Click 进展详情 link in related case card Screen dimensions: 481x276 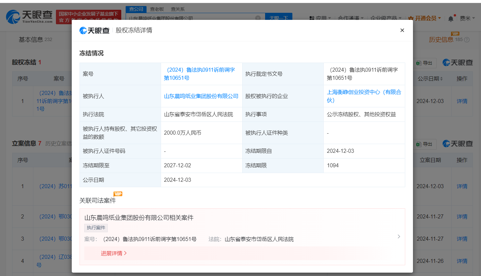click(114, 253)
